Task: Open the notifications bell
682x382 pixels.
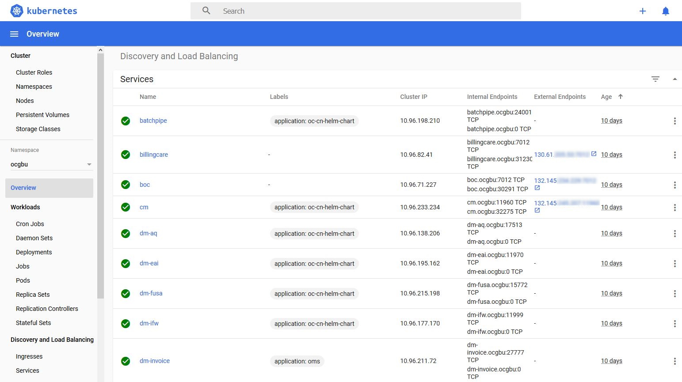Action: click(666, 11)
